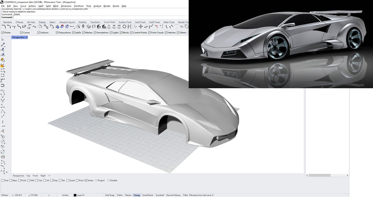Click the black layer color swatch
373x218 pixels.
75,195
